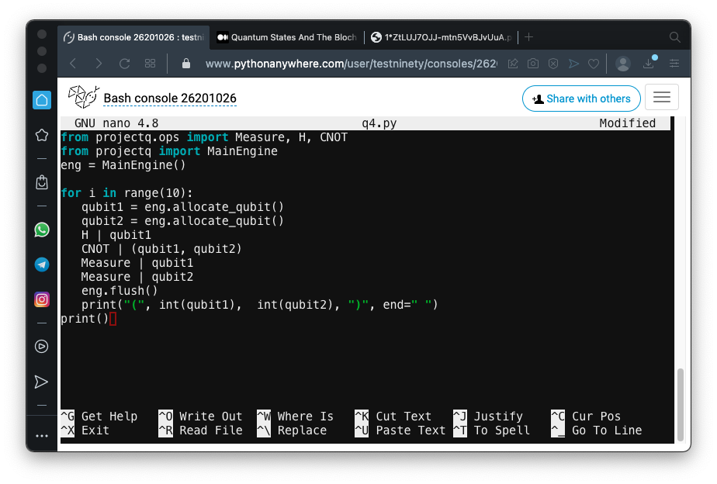The width and height of the screenshot is (717, 484).
Task: Click the To Spell shortcut label
Action: 501,430
